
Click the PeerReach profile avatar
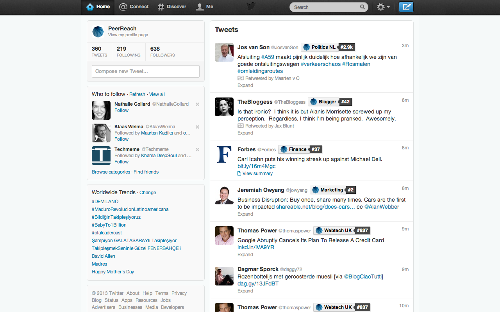(98, 32)
